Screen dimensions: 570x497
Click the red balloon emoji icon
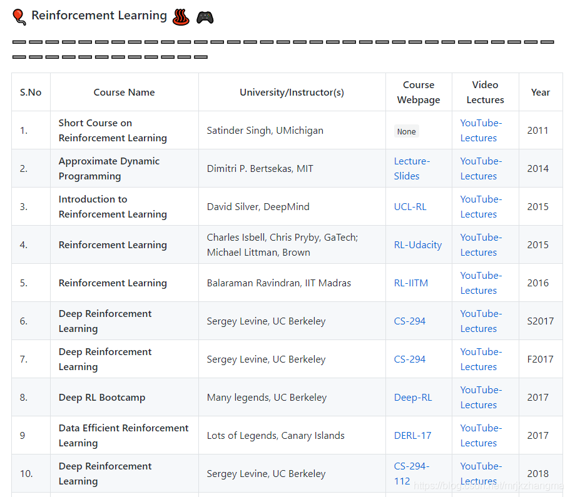click(19, 17)
